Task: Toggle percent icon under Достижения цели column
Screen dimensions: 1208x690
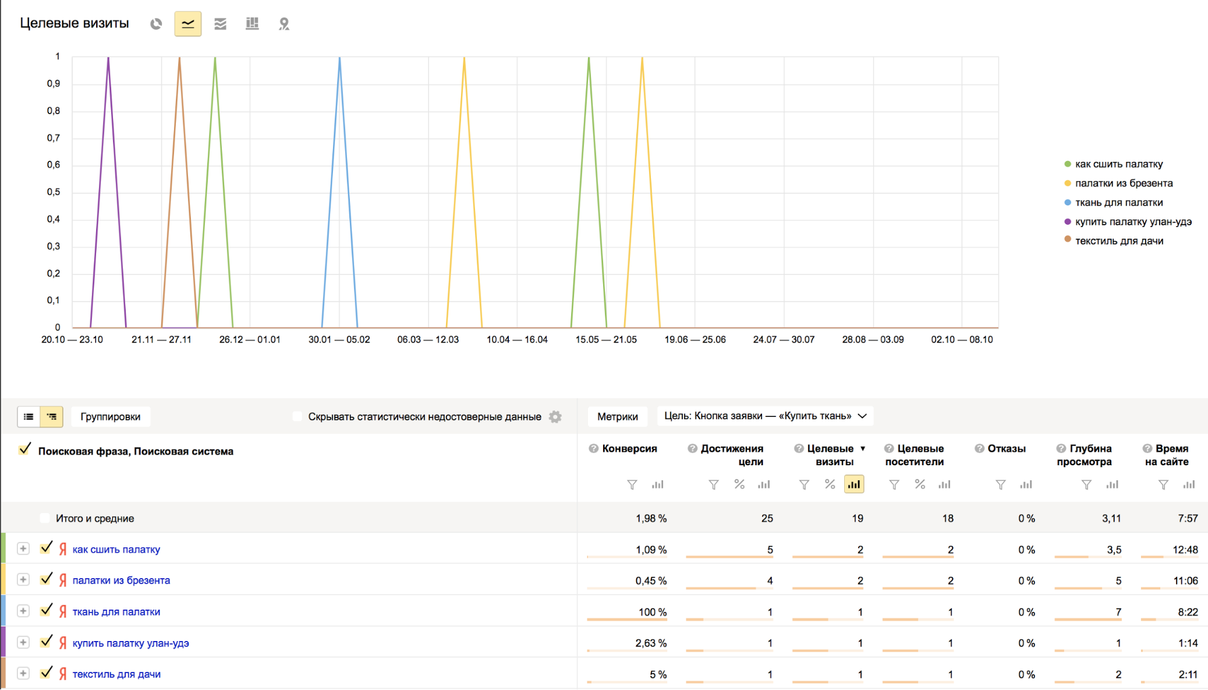Action: (739, 485)
